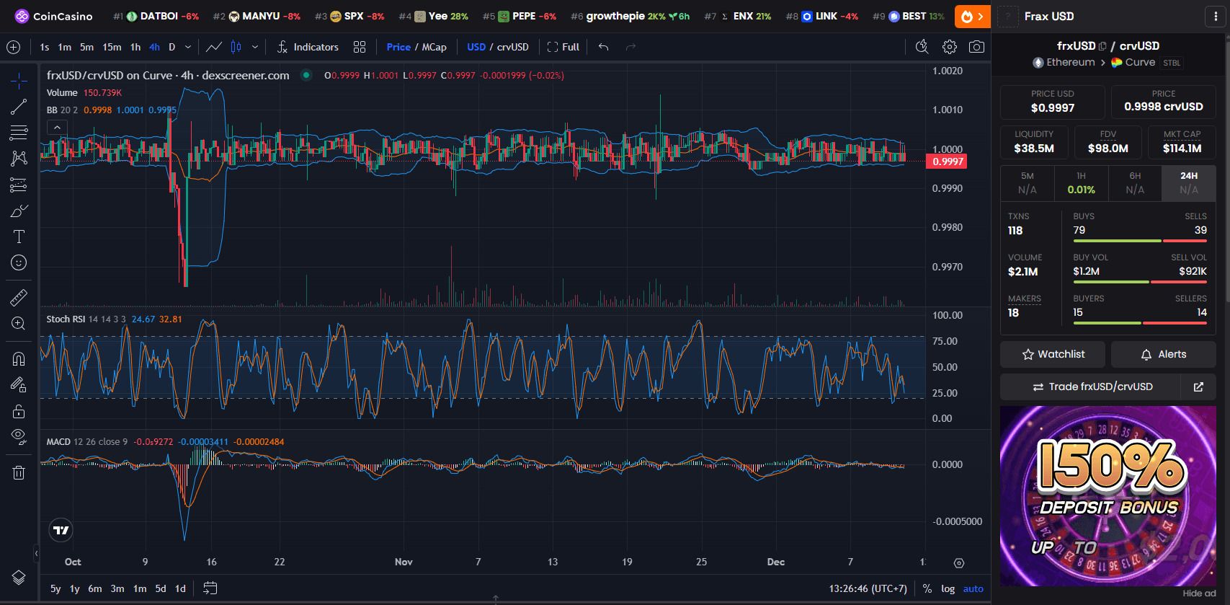This screenshot has width=1230, height=605.
Task: Select the 6H price change tab
Action: point(1135,183)
